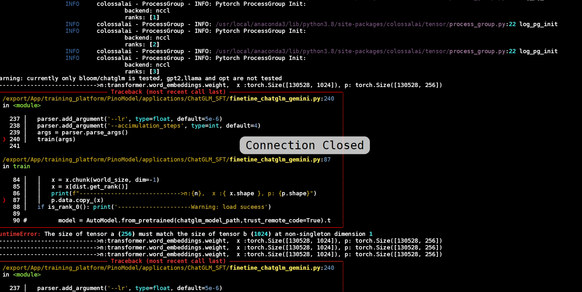
Task: Click the red error arrow beside line 87
Action: (x=4, y=200)
